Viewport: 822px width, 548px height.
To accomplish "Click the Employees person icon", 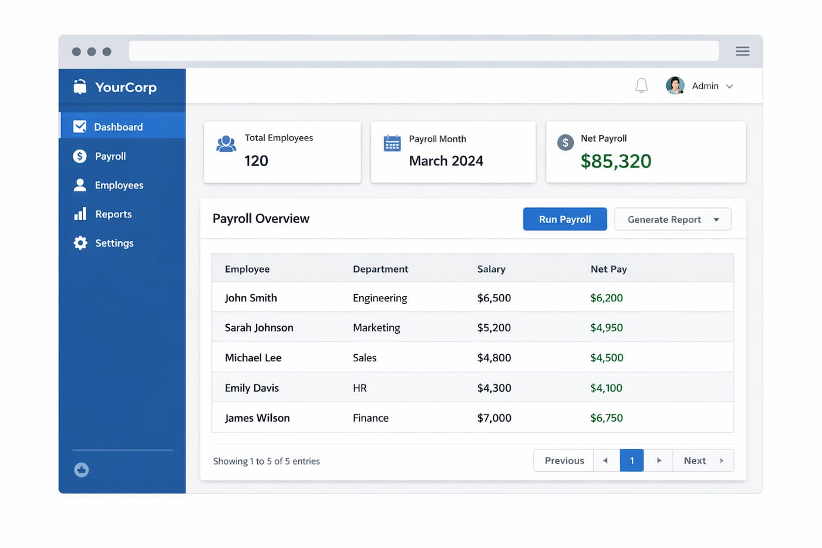I will coord(80,184).
